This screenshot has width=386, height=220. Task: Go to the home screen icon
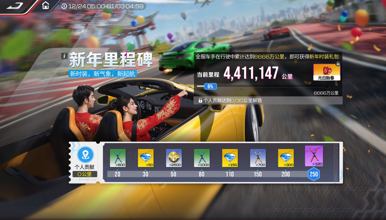[46, 5]
